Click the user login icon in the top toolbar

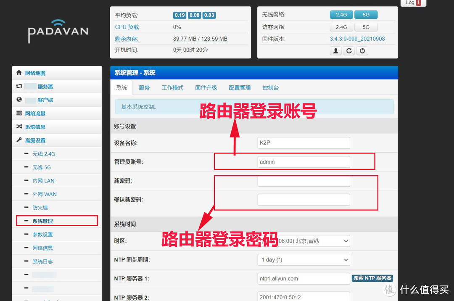pos(335,50)
